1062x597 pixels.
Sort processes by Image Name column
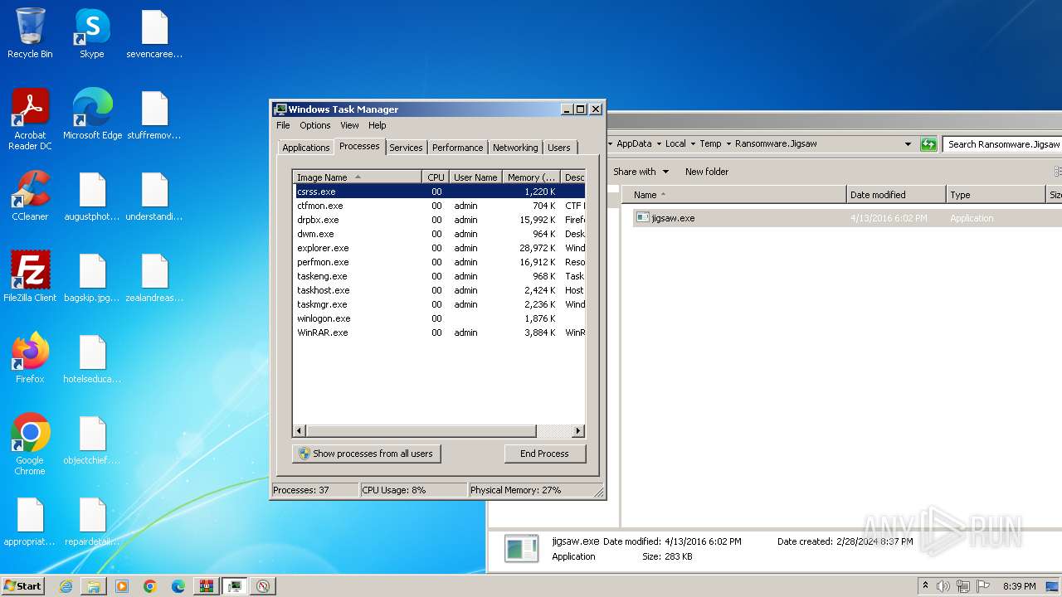pyautogui.click(x=358, y=177)
